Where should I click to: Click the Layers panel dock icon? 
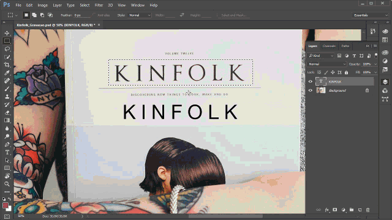point(385,82)
